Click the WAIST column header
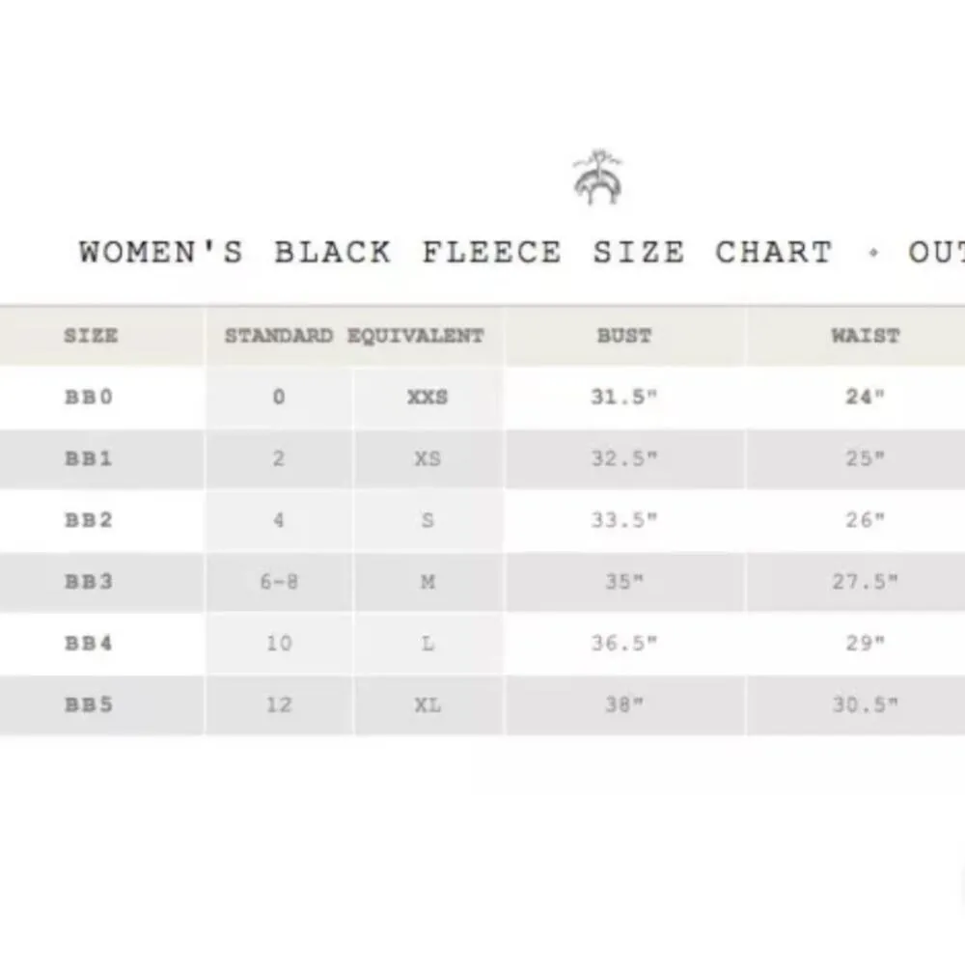 pyautogui.click(x=865, y=336)
